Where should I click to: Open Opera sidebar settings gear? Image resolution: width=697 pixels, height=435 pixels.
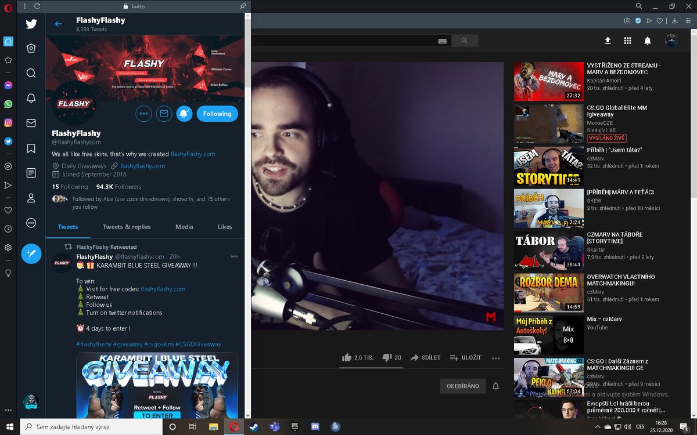coord(8,248)
